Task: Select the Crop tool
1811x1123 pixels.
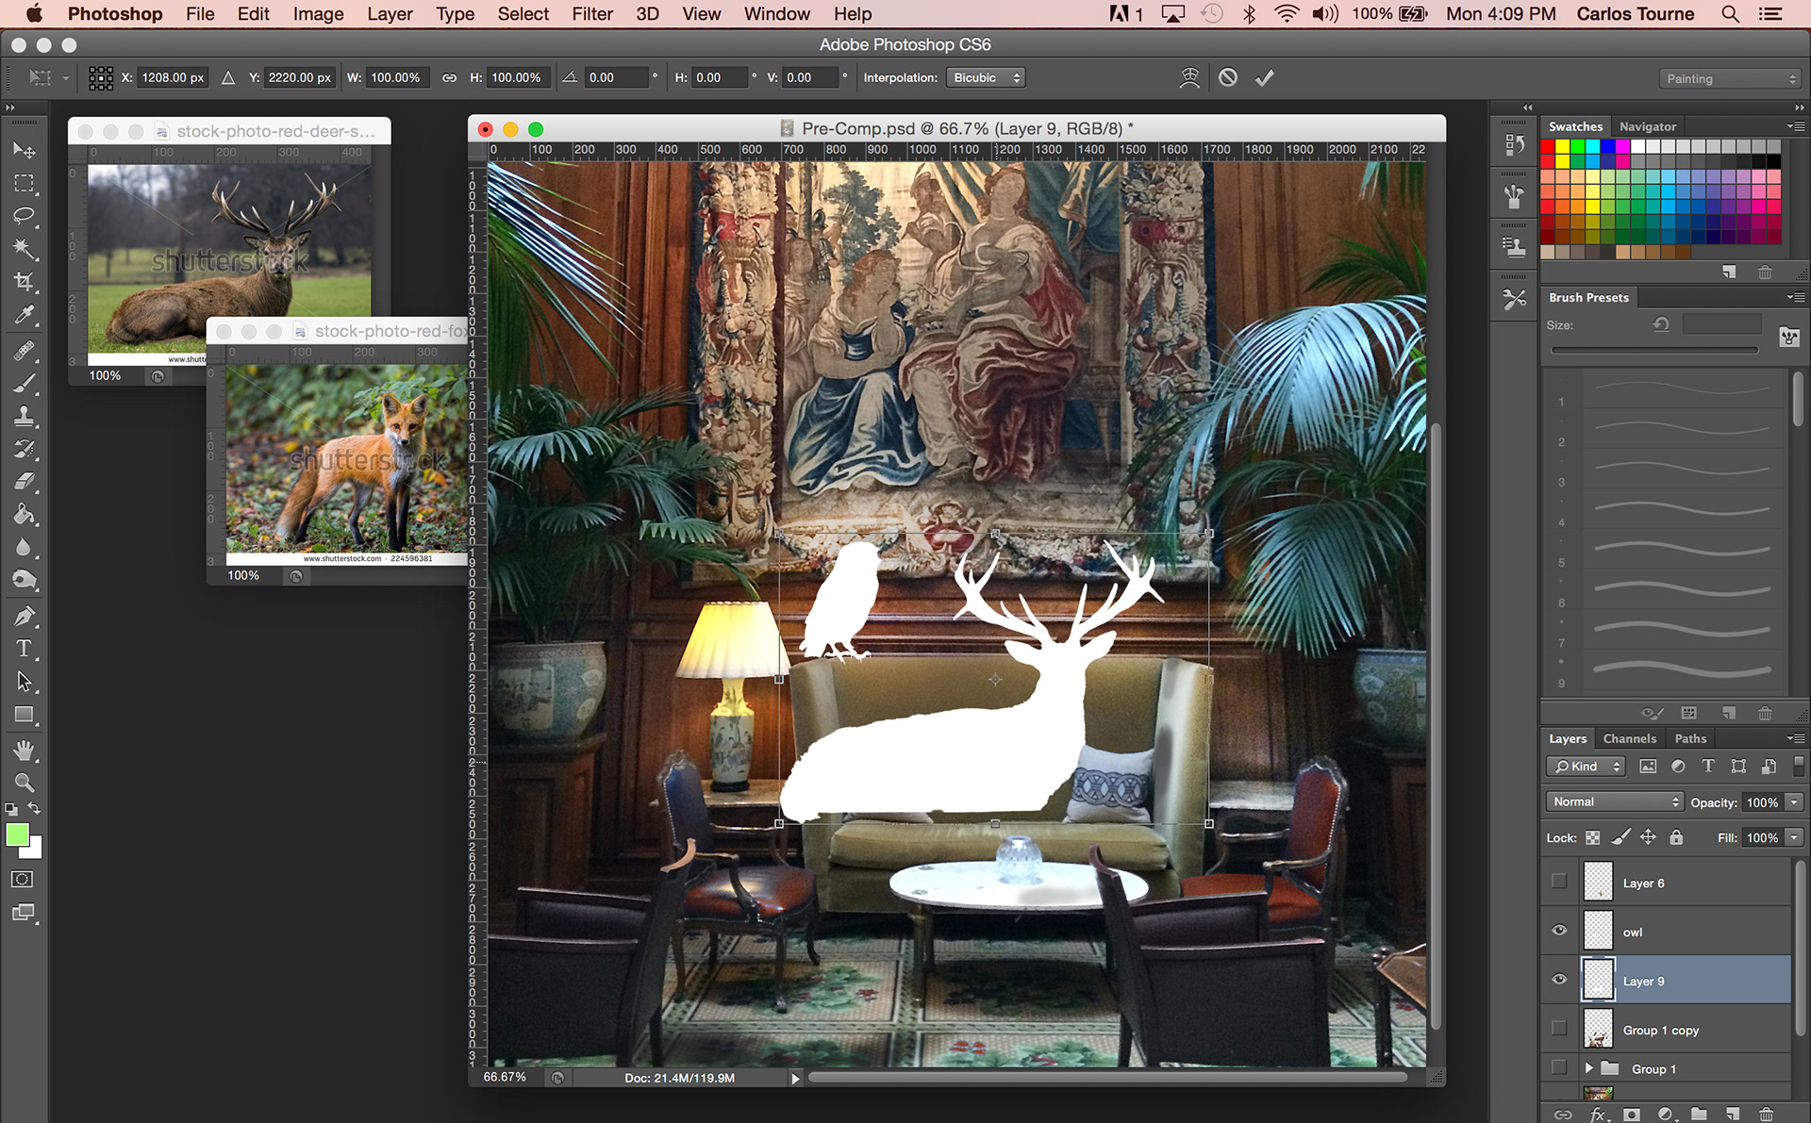Action: (x=24, y=281)
